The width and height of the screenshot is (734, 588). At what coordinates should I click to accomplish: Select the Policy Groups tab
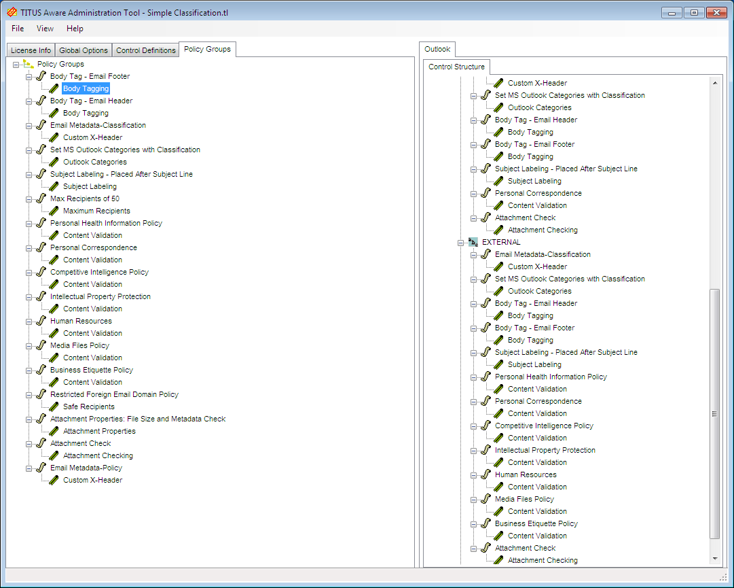pyautogui.click(x=207, y=49)
